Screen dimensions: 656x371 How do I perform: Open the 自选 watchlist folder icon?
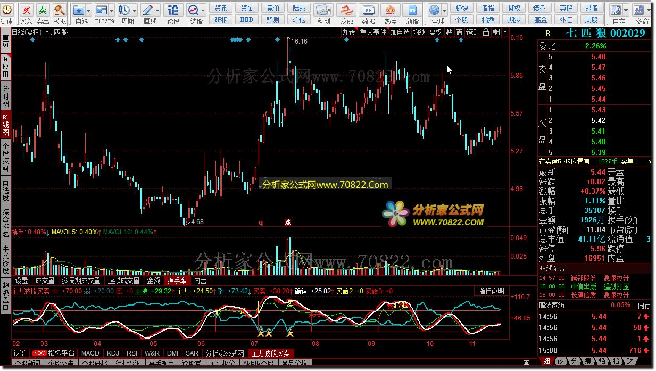tap(79, 10)
